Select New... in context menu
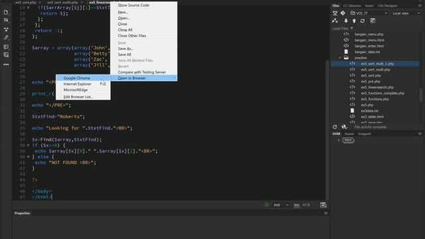Viewport: 425px width, 239px height. click(143, 12)
